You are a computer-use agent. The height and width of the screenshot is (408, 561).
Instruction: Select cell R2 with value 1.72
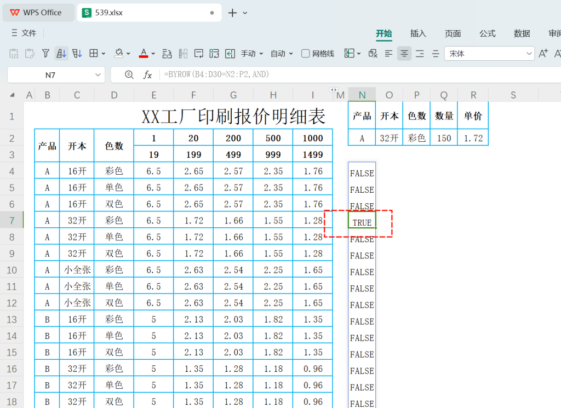473,137
